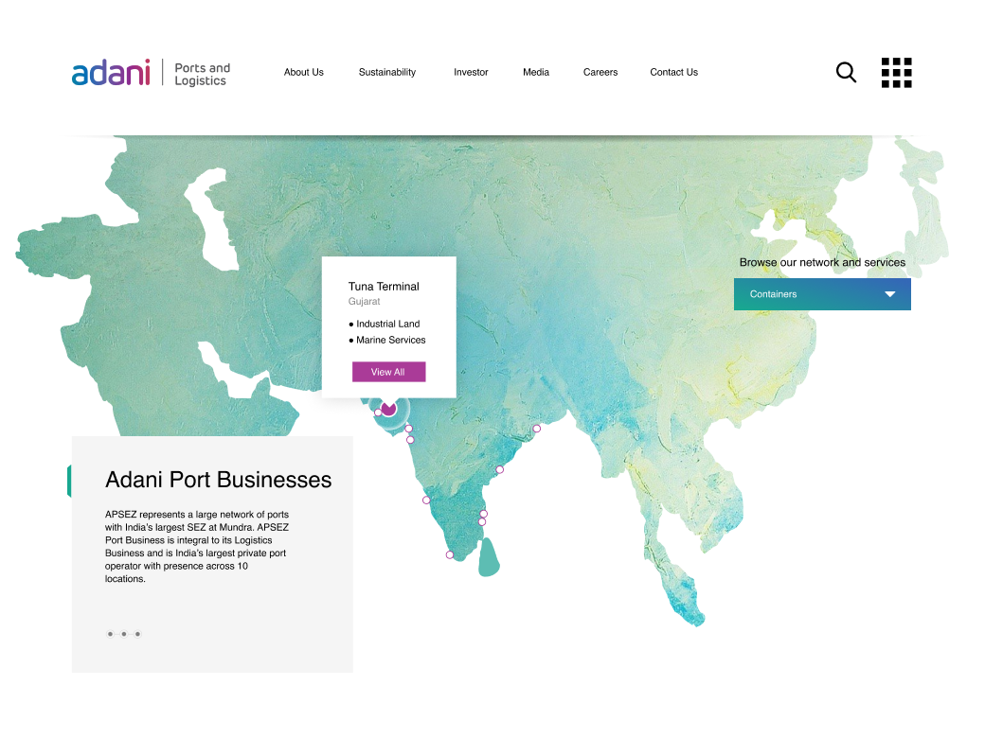Viewport: 985px width, 738px height.
Task: Go to the third carousel dot
Action: tap(137, 634)
